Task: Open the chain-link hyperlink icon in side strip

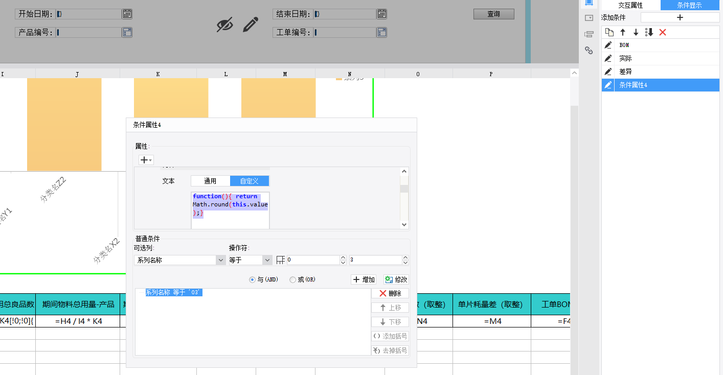Action: [589, 50]
